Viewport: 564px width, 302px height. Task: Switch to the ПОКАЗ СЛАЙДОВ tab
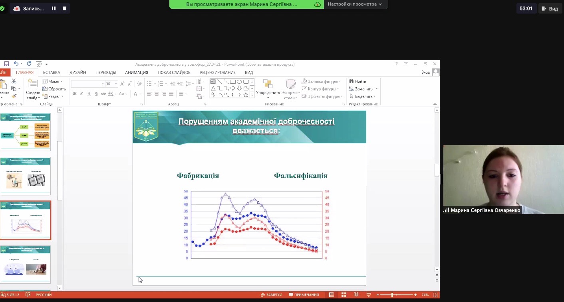tap(174, 73)
